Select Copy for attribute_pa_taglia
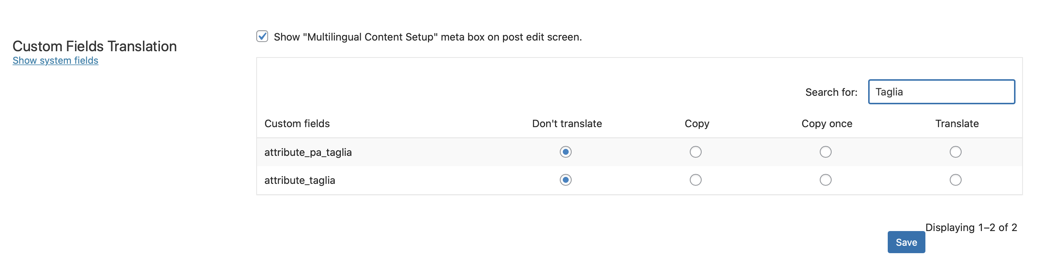 (695, 152)
